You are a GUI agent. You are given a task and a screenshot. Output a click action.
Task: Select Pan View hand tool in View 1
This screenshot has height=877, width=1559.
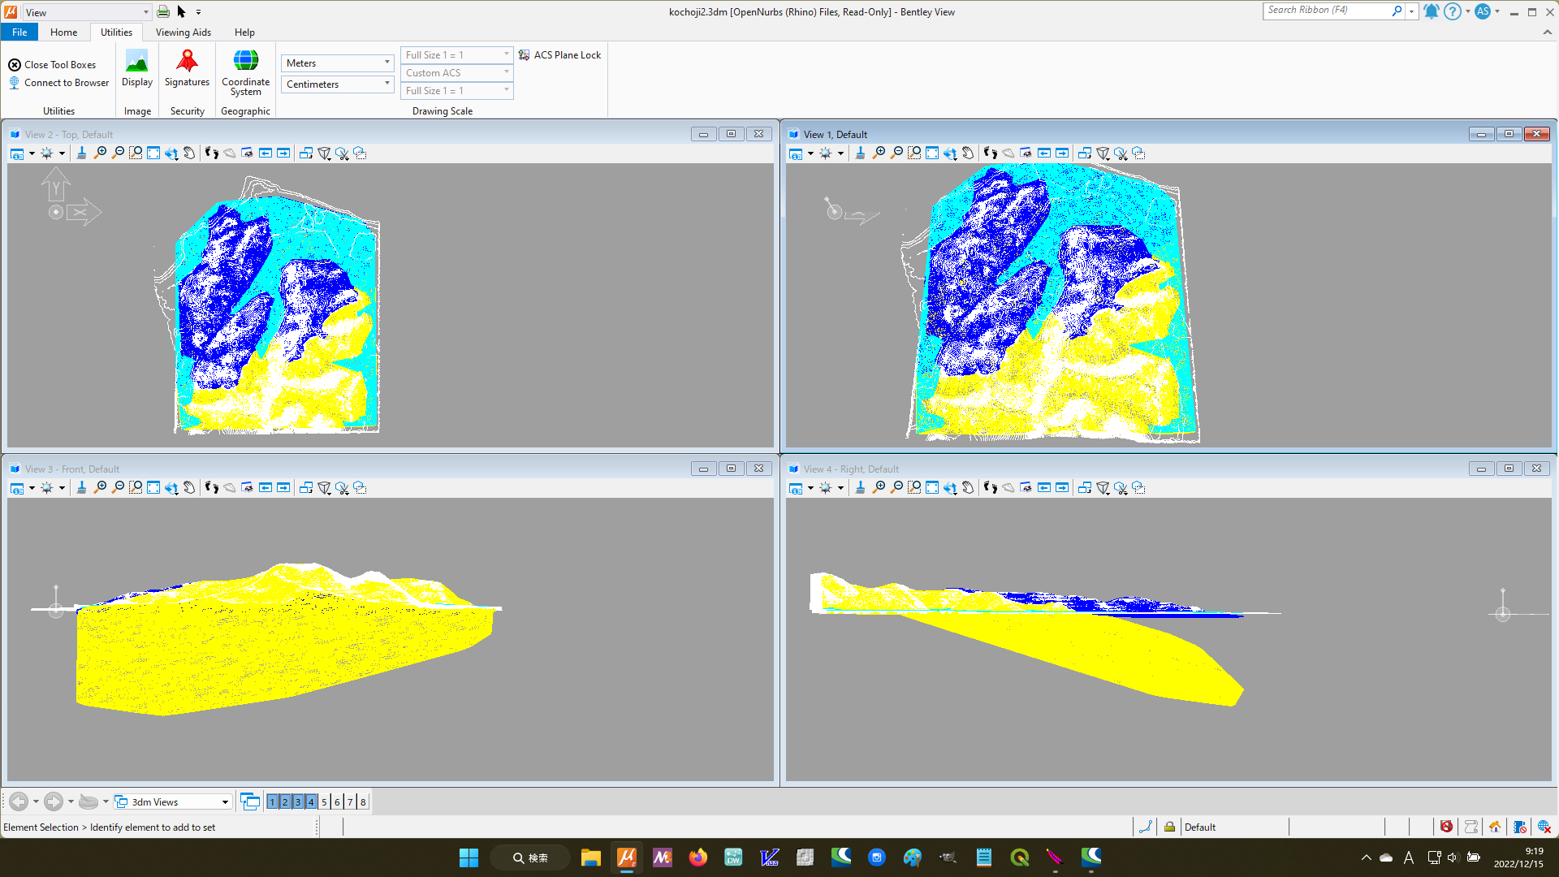[968, 153]
